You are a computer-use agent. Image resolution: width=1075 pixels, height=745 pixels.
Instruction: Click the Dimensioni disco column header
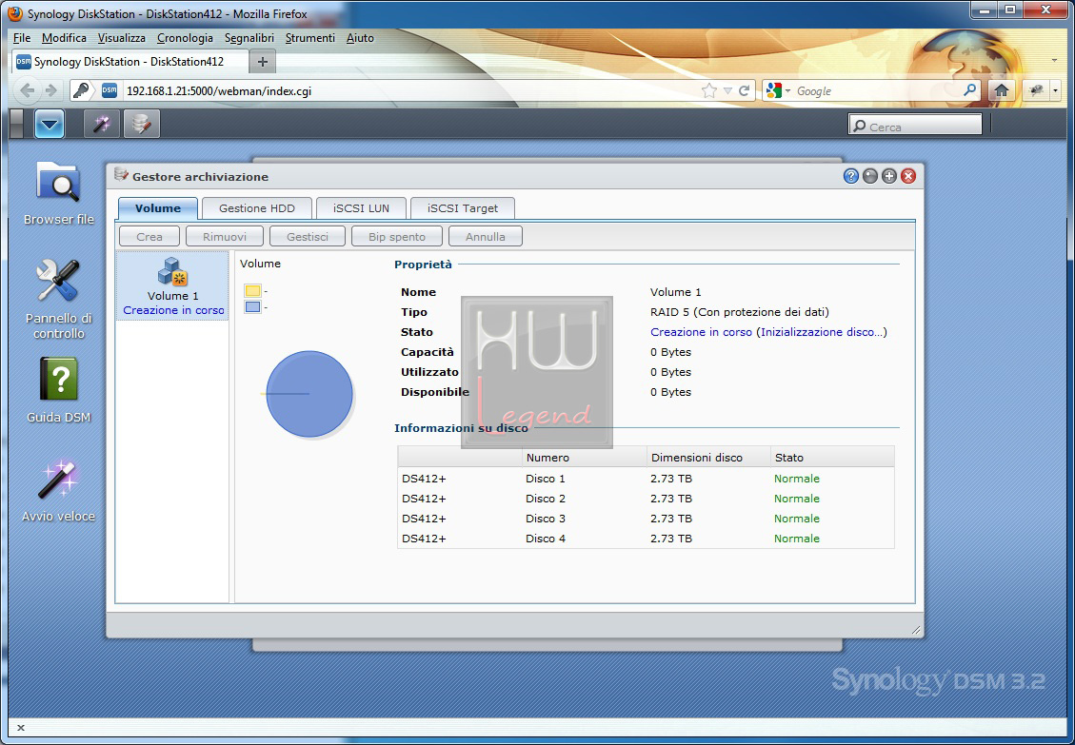708,457
